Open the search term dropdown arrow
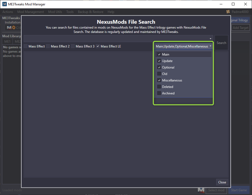The image size is (252, 195). 210,39
